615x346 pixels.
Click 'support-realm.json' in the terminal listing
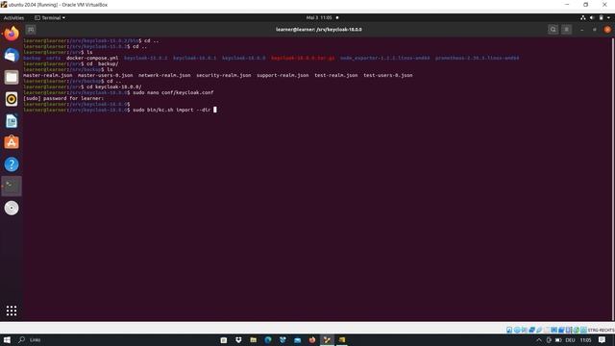tap(283, 75)
